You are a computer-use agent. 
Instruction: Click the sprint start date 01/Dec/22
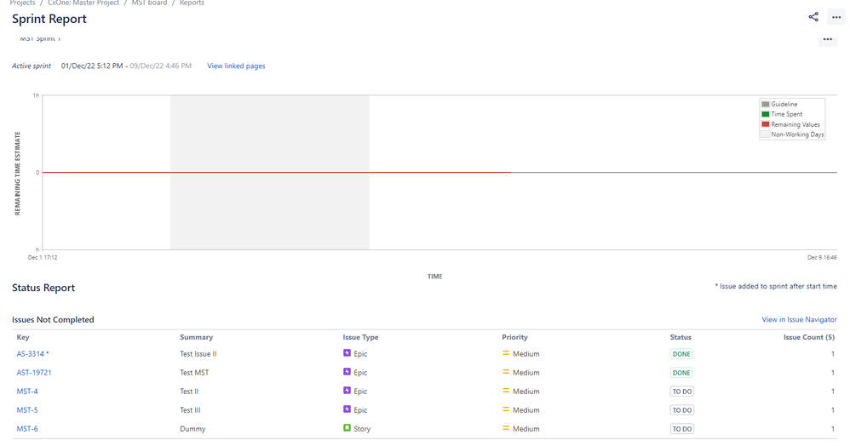point(77,66)
